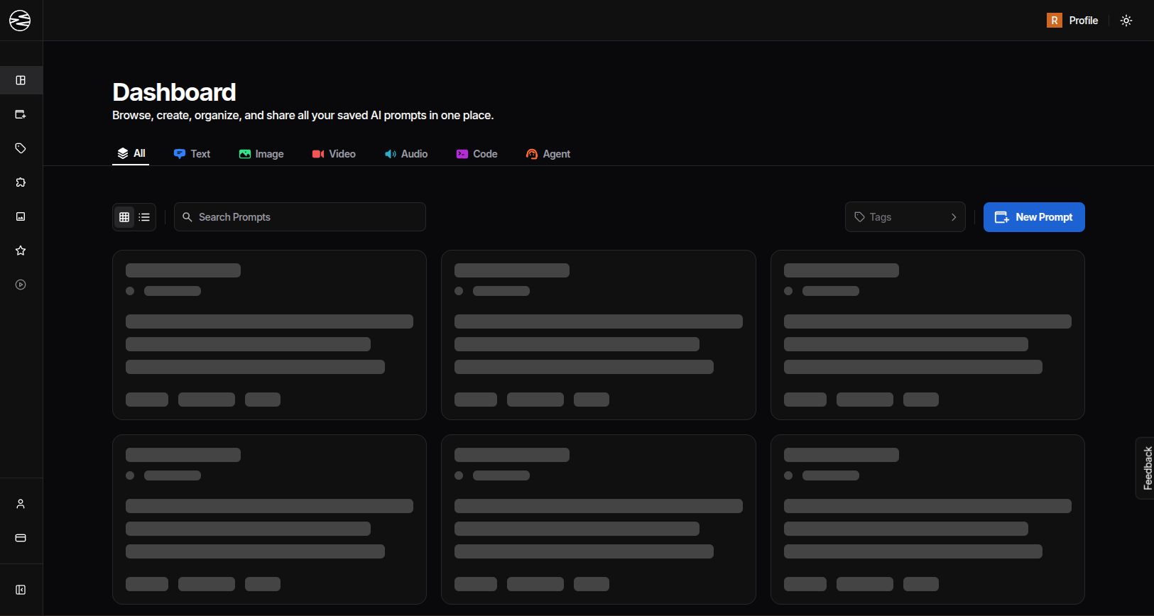Open the puzzle piece extensions icon

(21, 182)
